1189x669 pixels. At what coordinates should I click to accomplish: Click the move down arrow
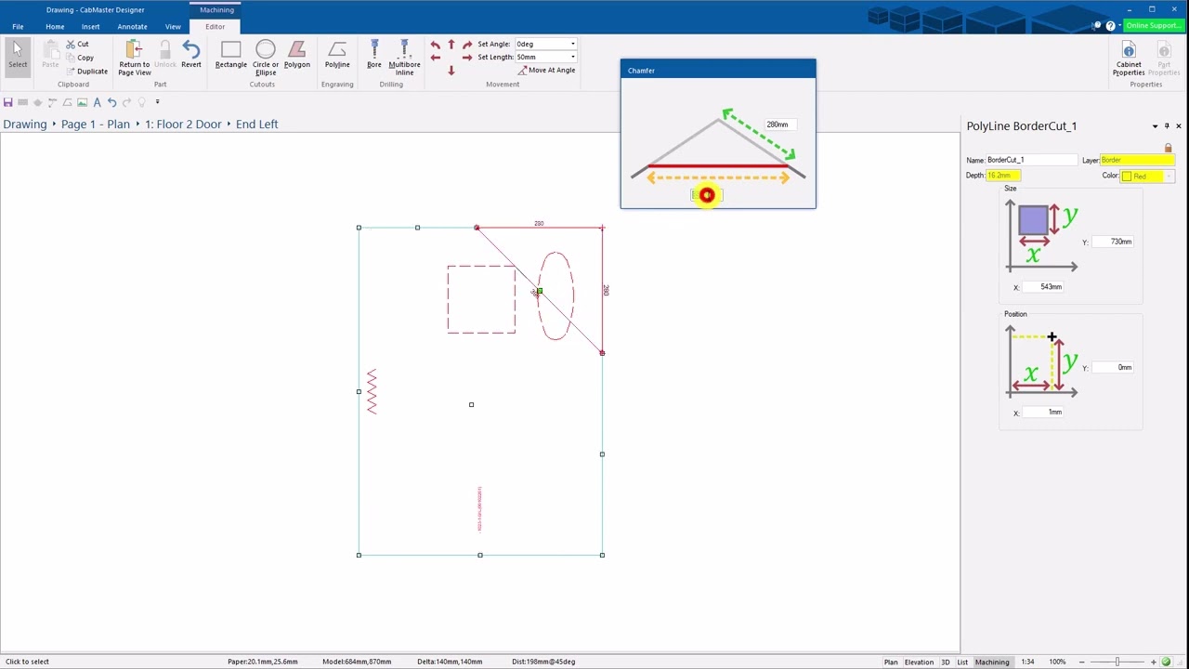tap(451, 71)
